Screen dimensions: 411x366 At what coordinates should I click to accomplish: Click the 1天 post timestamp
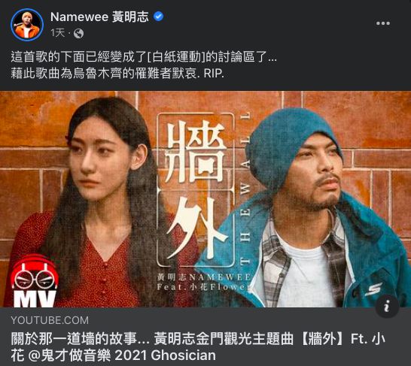pos(58,33)
